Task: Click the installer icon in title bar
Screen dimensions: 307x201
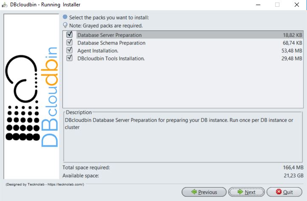Action: coord(5,5)
